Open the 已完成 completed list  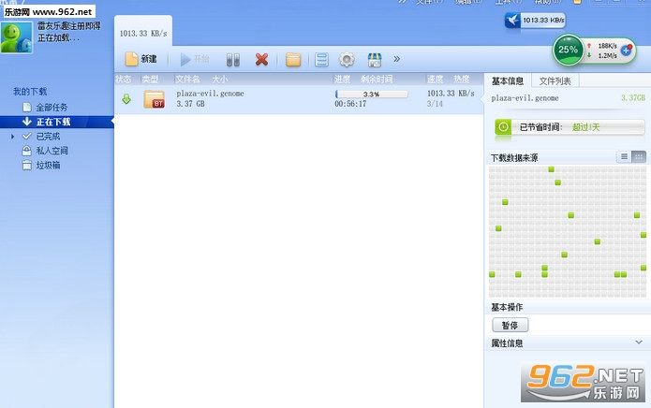tap(48, 137)
